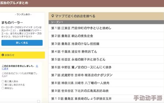This screenshot has width=164, height=103.
Task: Click the ローストポークのサンドイッチ menu description
Action: point(22,32)
